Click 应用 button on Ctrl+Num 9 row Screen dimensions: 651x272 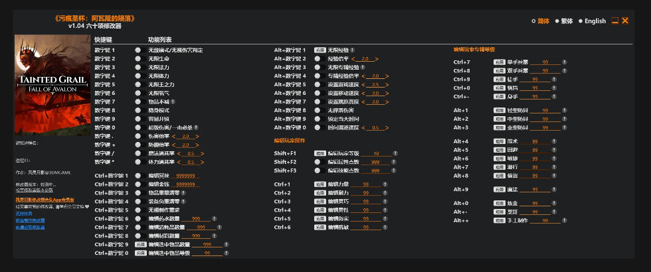[x=140, y=245]
